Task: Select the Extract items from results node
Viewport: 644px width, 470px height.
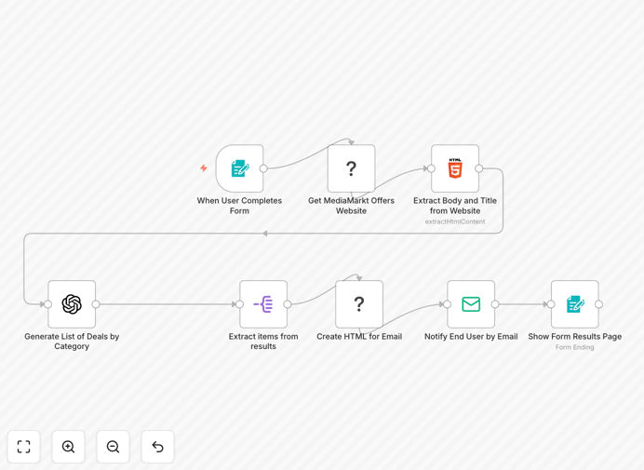Action: (263, 304)
